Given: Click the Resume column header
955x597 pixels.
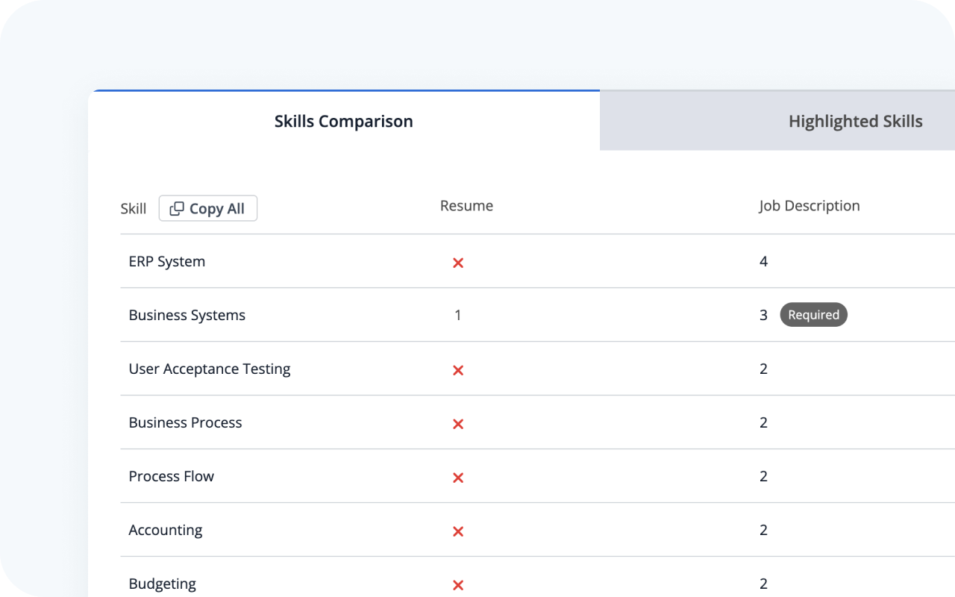Looking at the screenshot, I should pos(466,205).
